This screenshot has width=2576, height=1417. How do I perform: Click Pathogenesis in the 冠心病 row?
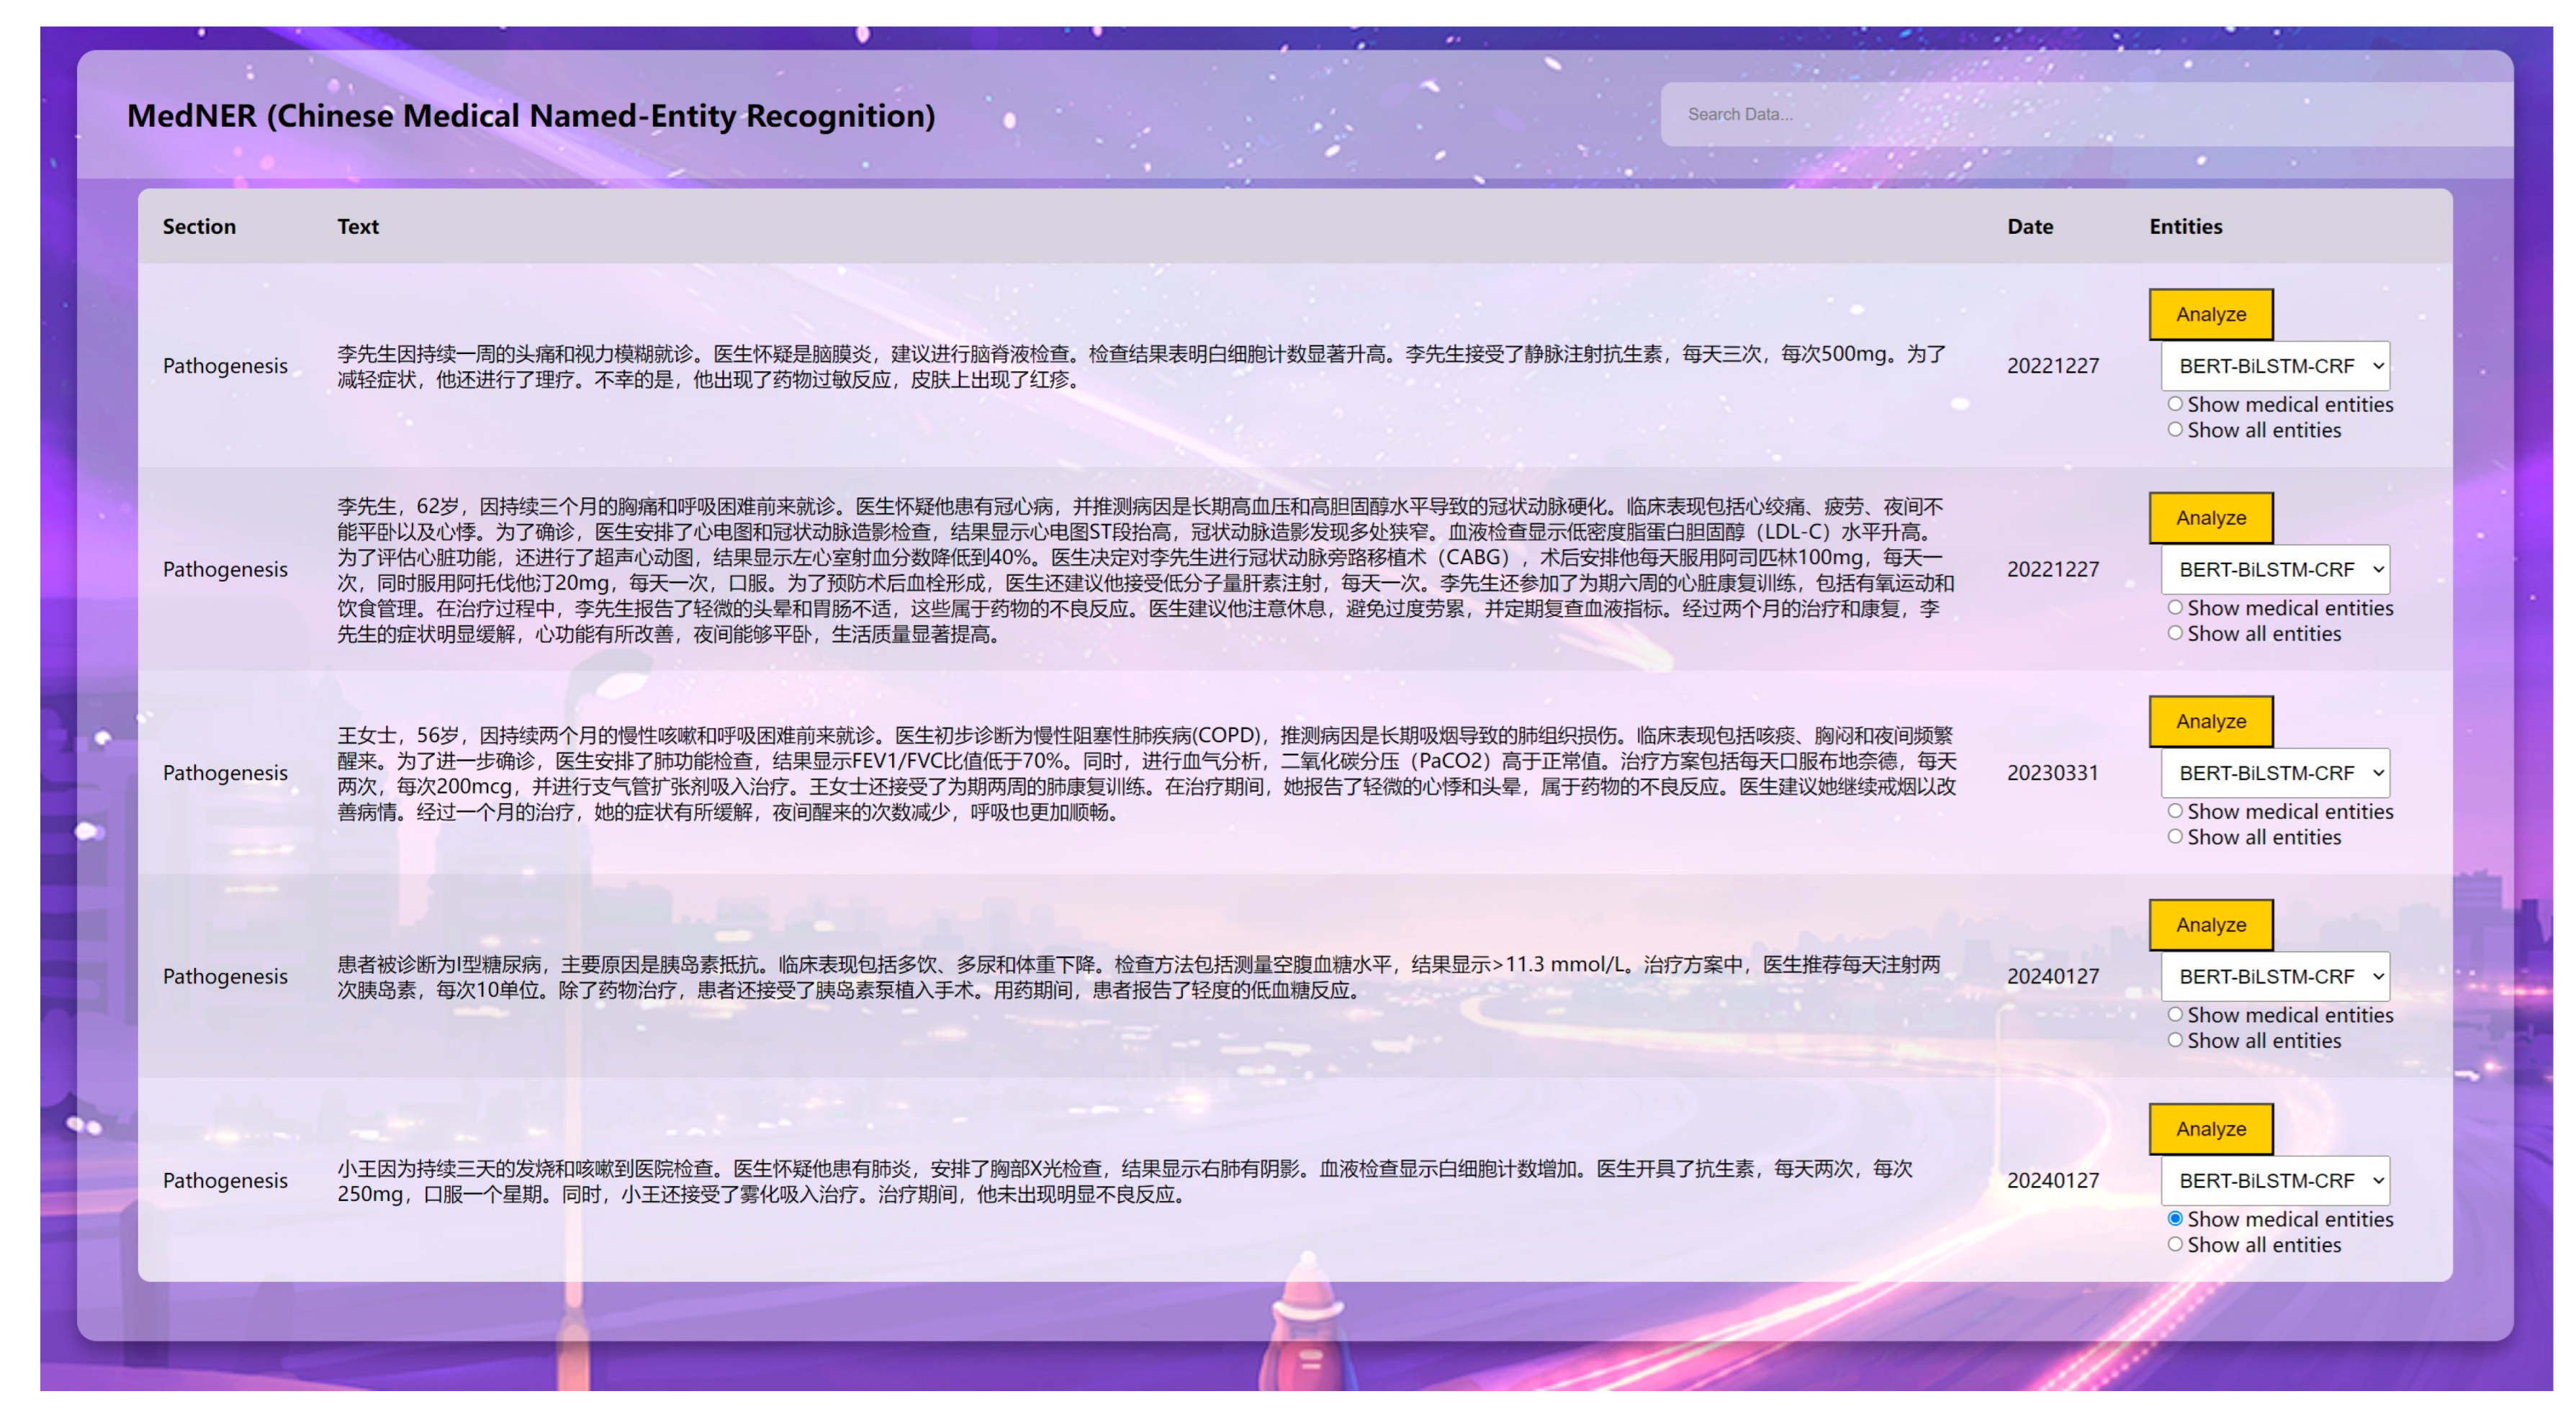(225, 569)
